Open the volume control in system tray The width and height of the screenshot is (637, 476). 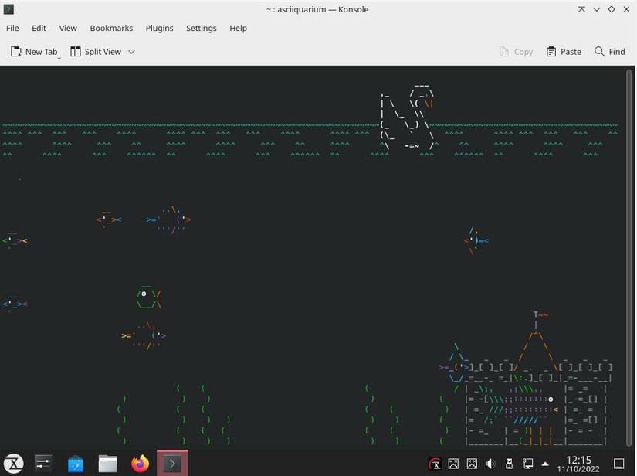click(x=490, y=464)
